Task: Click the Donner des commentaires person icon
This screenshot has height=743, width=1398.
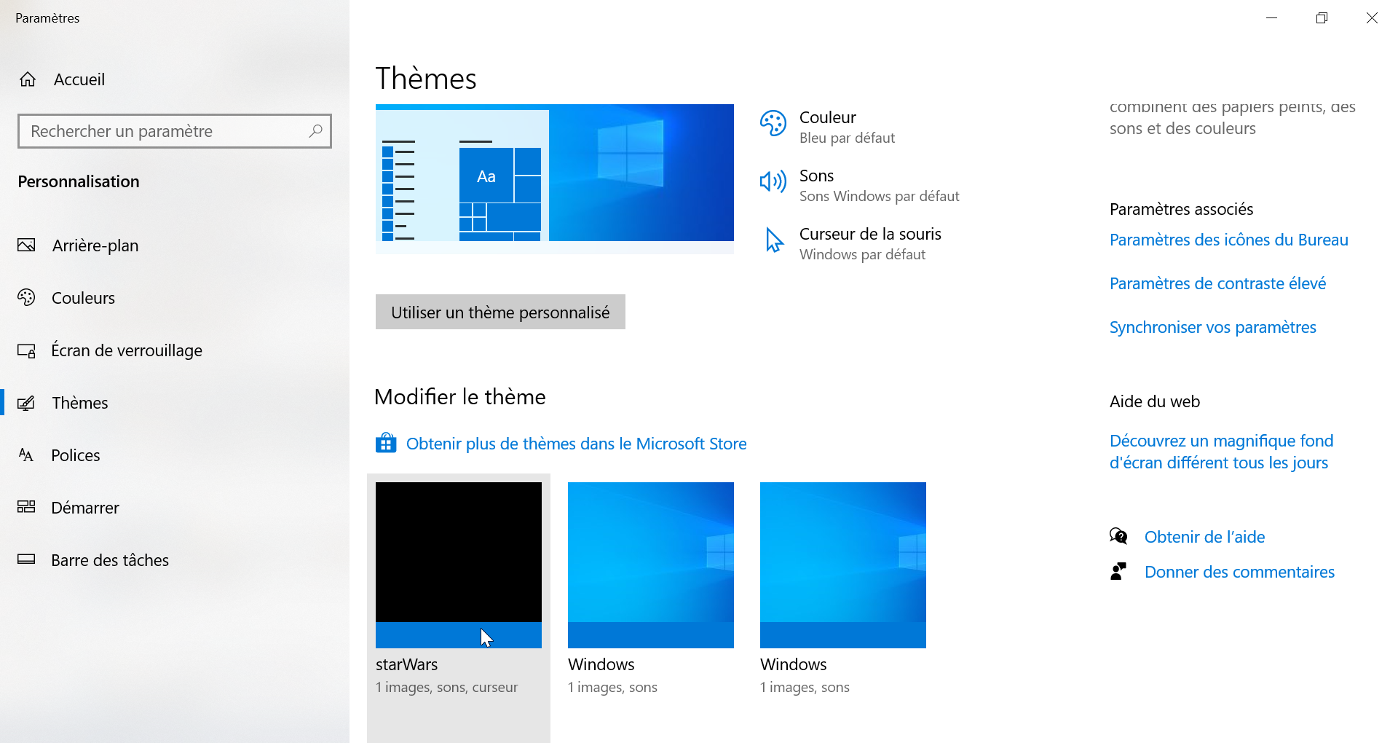Action: coord(1118,572)
